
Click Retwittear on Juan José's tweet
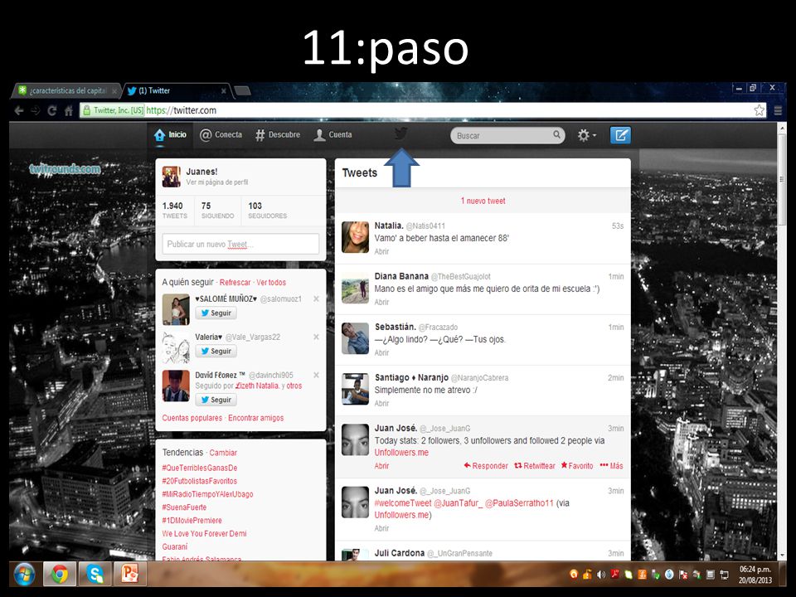tap(535, 465)
